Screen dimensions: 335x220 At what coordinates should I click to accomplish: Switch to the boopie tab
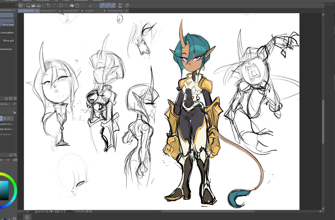point(96,11)
